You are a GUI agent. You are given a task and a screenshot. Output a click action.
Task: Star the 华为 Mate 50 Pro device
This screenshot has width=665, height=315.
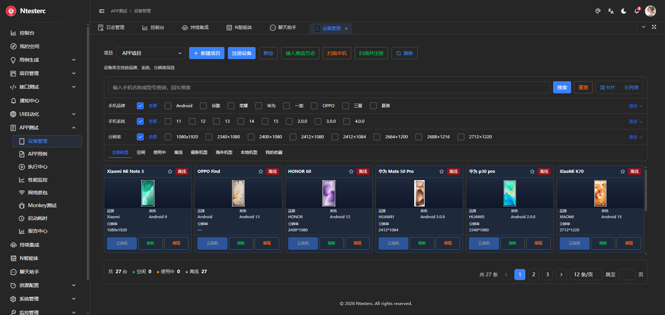[x=442, y=172]
